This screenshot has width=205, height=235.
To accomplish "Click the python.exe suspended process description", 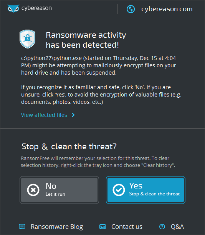I will [x=99, y=65].
